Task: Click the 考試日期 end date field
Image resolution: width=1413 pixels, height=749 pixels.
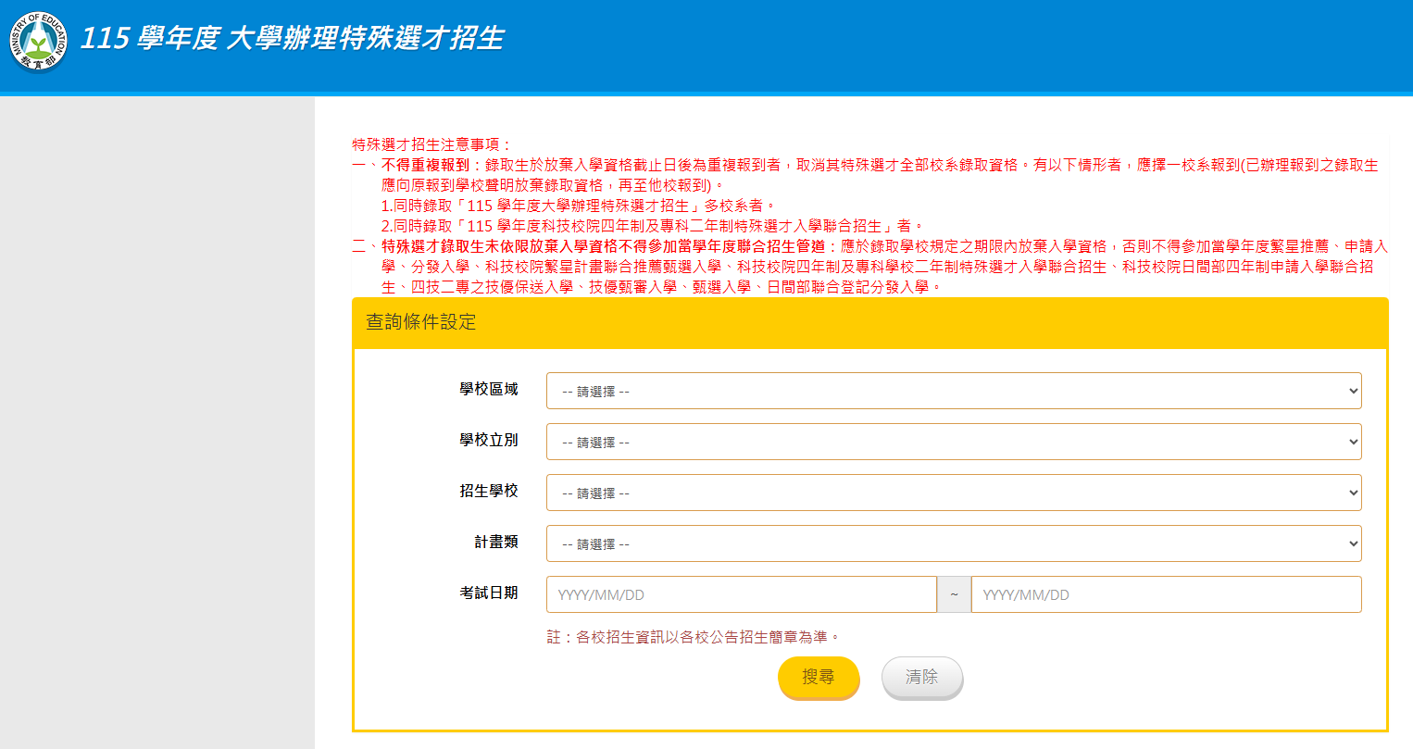Action: tap(1166, 594)
